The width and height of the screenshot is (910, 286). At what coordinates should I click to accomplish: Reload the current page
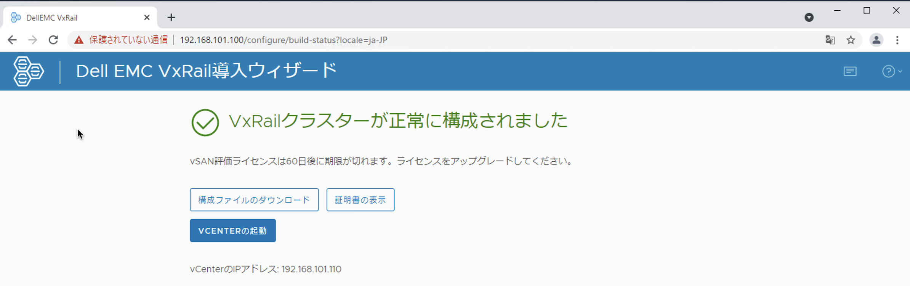pos(53,40)
